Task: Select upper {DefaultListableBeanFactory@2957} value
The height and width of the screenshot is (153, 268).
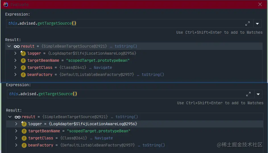Action: (97, 75)
